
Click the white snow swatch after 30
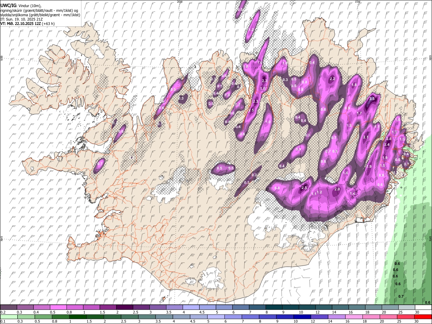pos(423,307)
